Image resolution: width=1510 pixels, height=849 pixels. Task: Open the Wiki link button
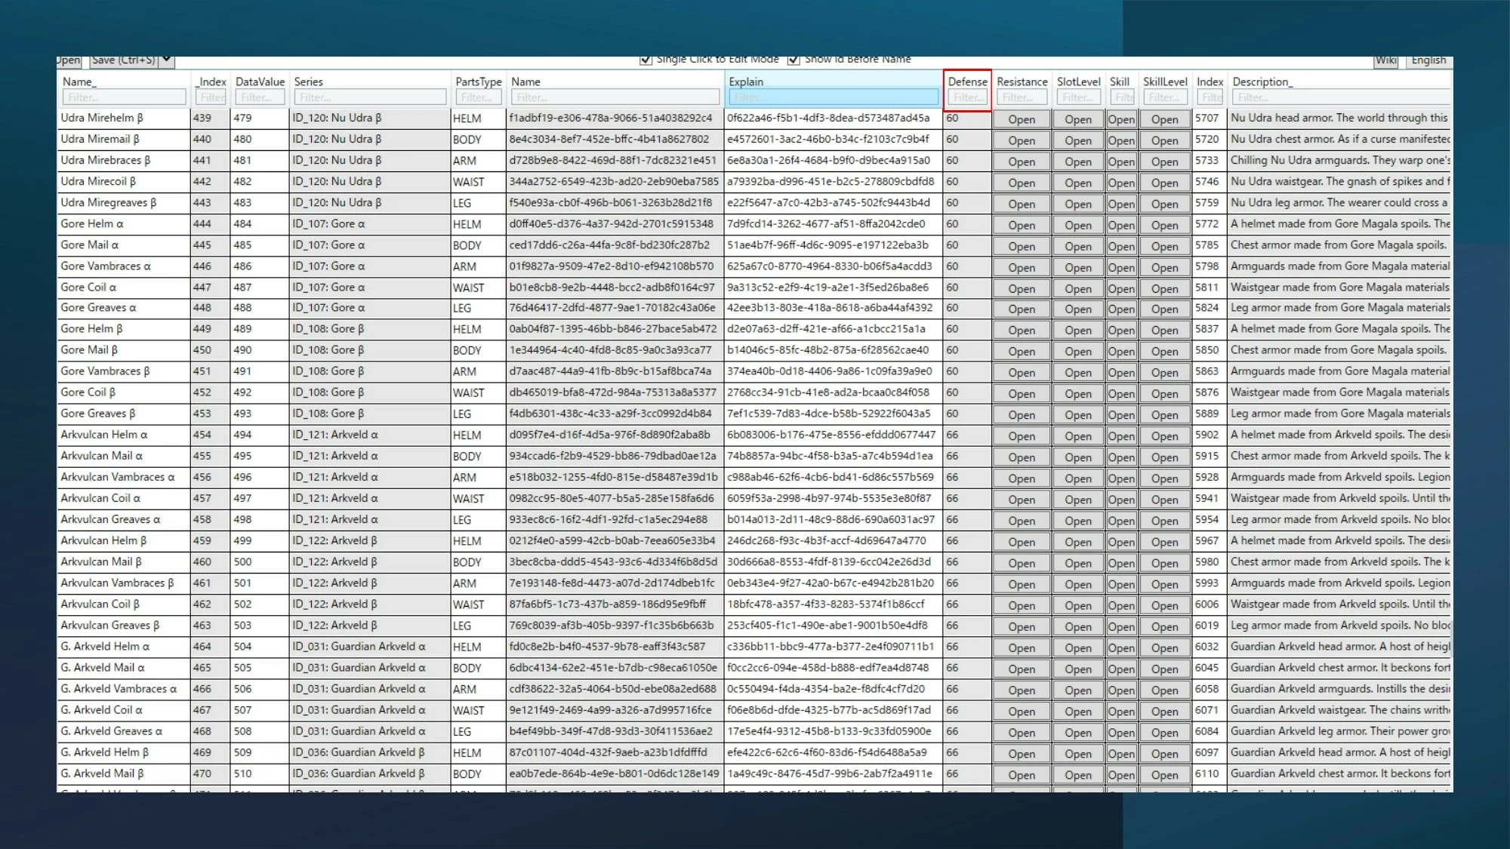[x=1385, y=60]
